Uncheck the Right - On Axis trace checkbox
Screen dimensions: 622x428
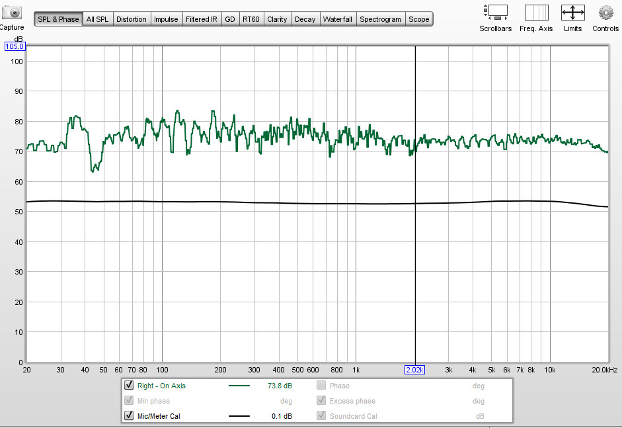point(129,385)
